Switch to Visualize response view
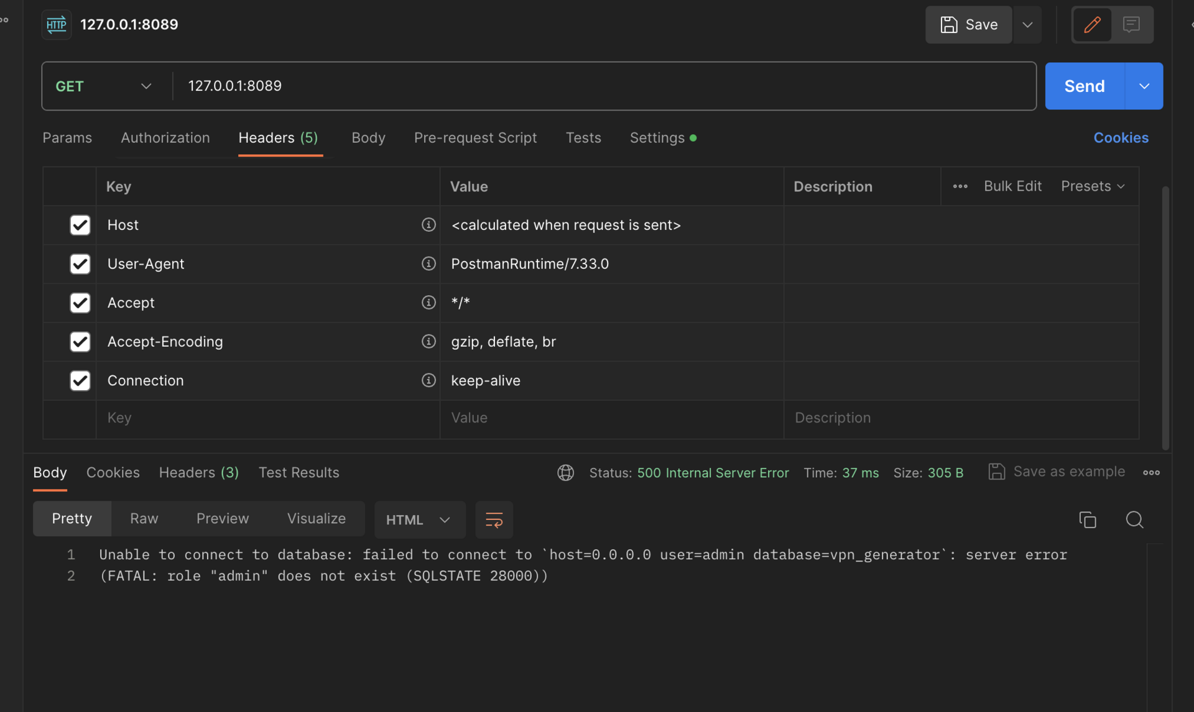Image resolution: width=1194 pixels, height=712 pixels. (x=316, y=518)
